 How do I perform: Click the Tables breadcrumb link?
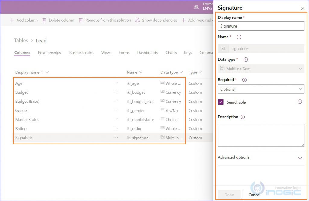tap(21, 41)
